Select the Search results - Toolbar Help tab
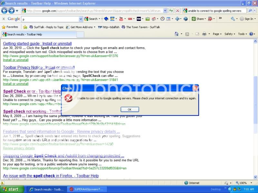 (x=39, y=34)
